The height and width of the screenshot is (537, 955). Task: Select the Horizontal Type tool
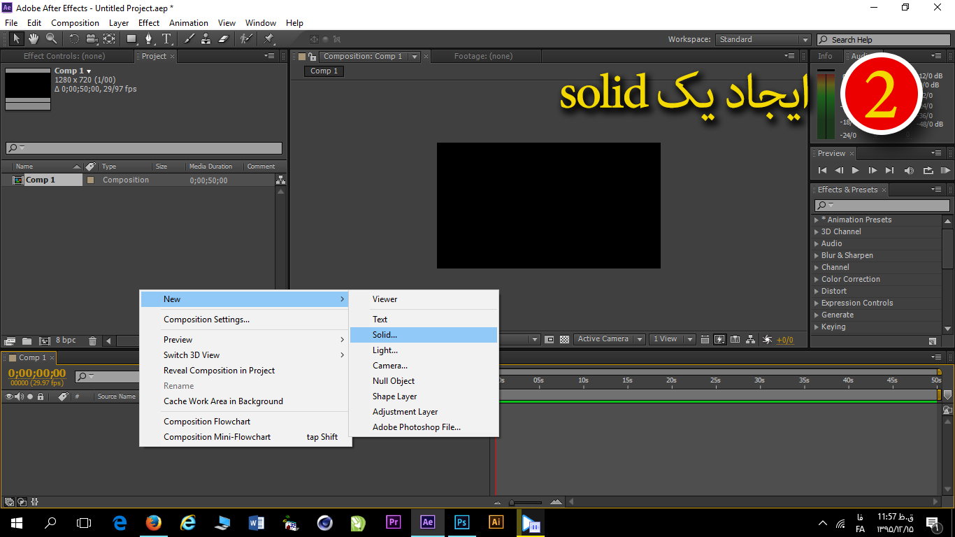click(x=167, y=39)
